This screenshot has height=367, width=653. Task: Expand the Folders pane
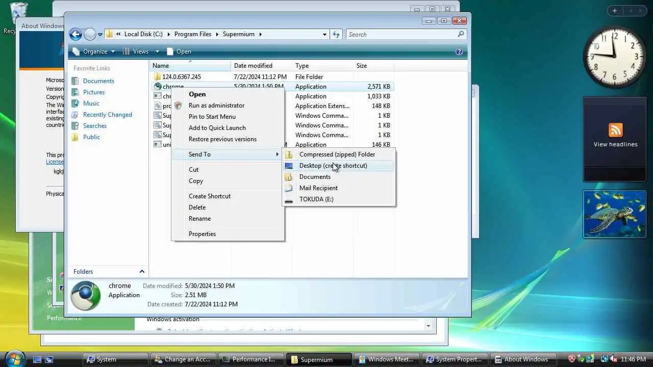142,272
